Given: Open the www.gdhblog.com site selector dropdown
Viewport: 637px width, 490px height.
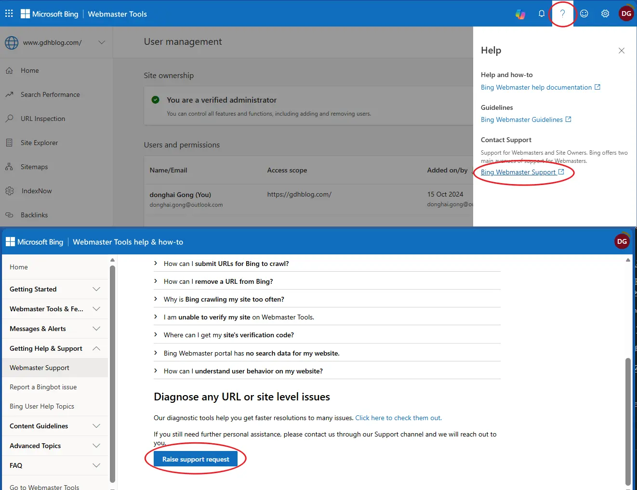Looking at the screenshot, I should 102,42.
